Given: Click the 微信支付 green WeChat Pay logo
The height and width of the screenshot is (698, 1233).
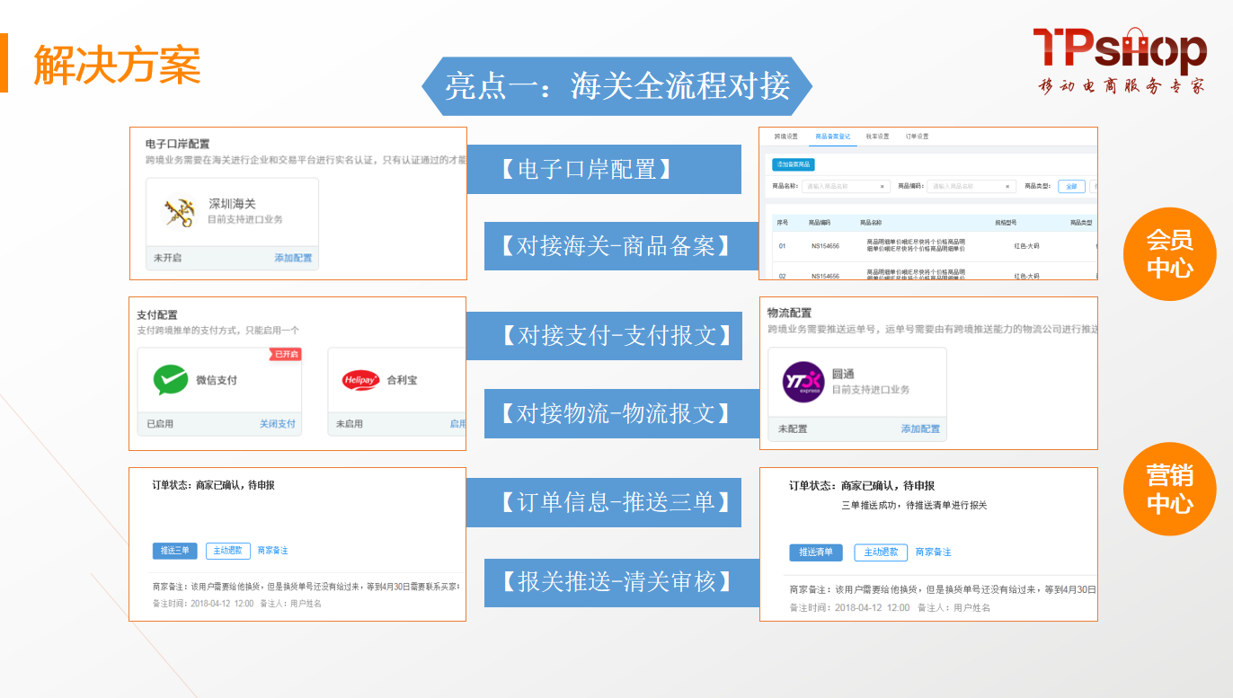Looking at the screenshot, I should [x=171, y=380].
